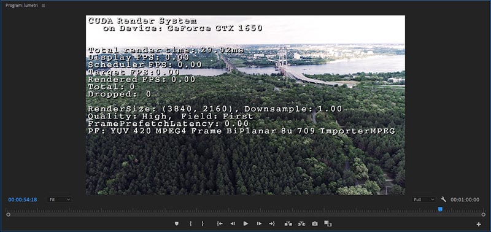Viewport: 491px width, 232px height.
Task: Open the Program panel hamburger menu
Action: (43, 6)
